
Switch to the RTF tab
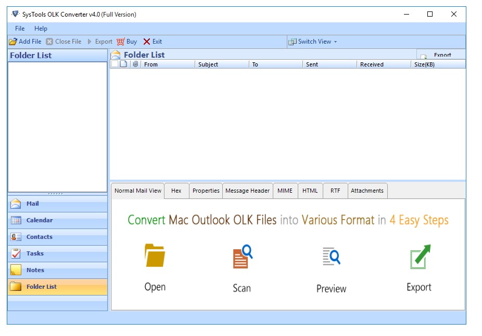pos(335,191)
